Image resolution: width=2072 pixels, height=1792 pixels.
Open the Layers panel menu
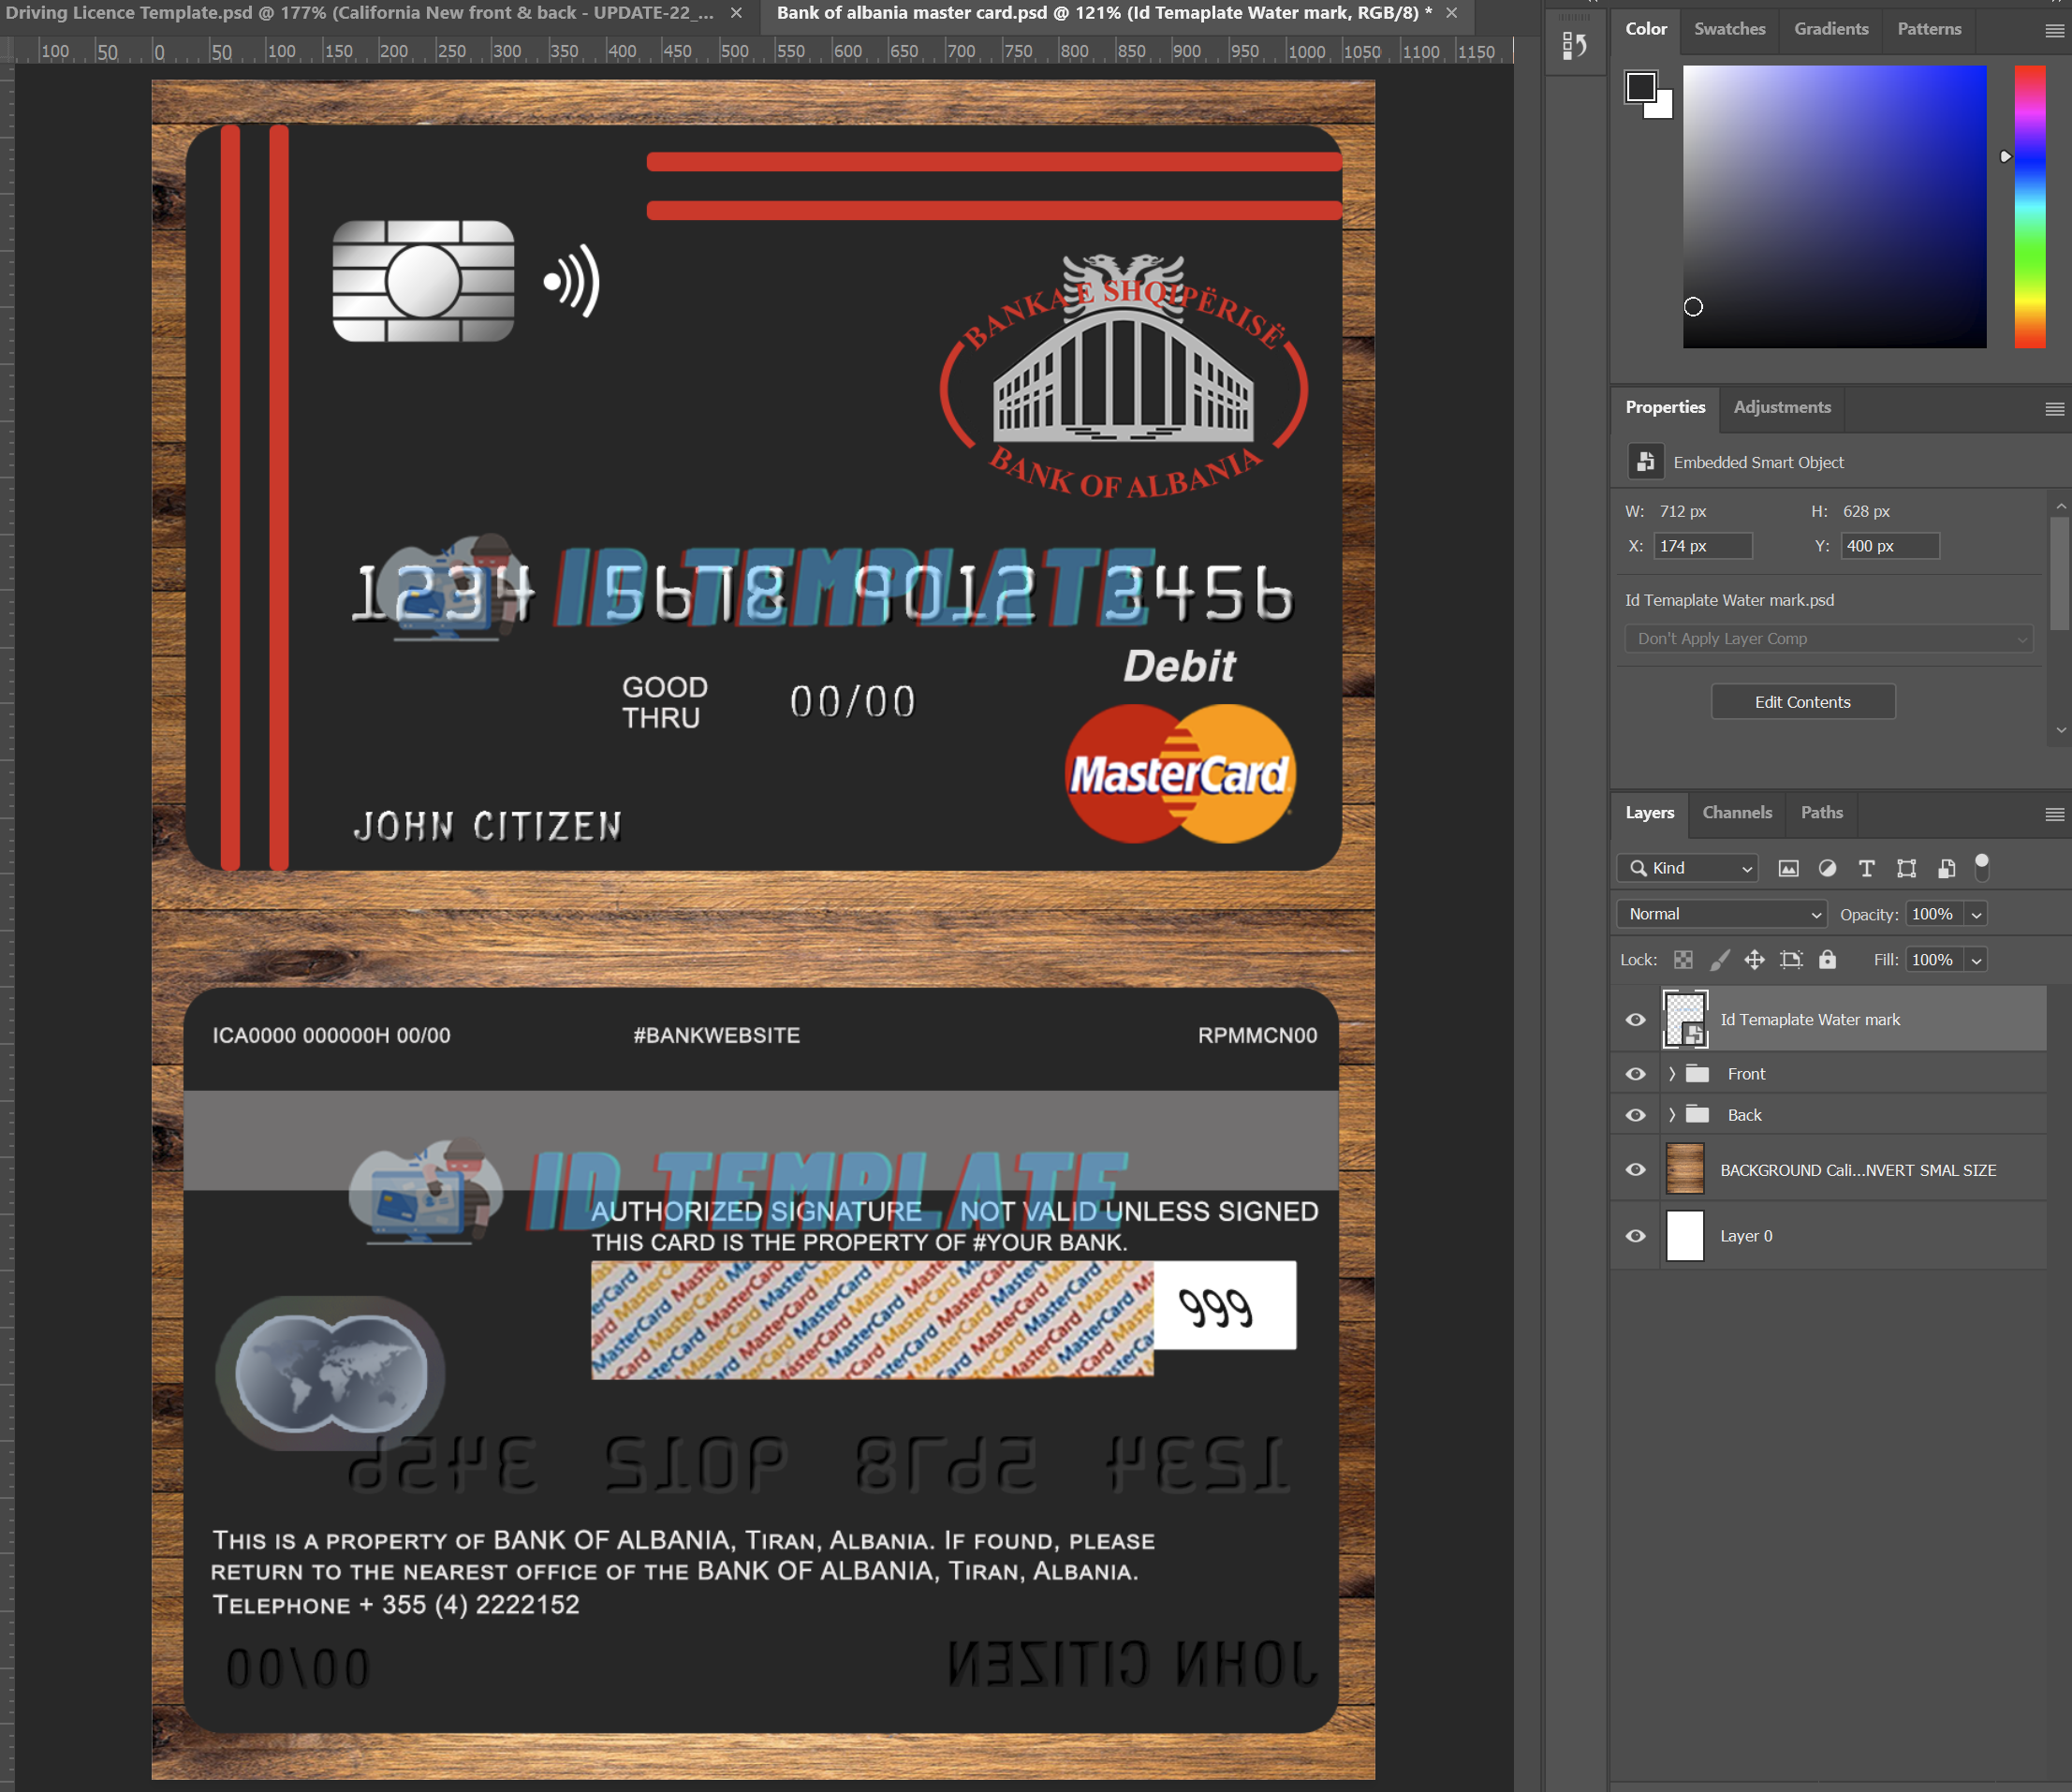click(2054, 815)
